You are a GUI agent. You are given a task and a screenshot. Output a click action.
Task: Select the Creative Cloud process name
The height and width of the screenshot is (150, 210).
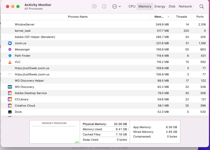click(25, 106)
